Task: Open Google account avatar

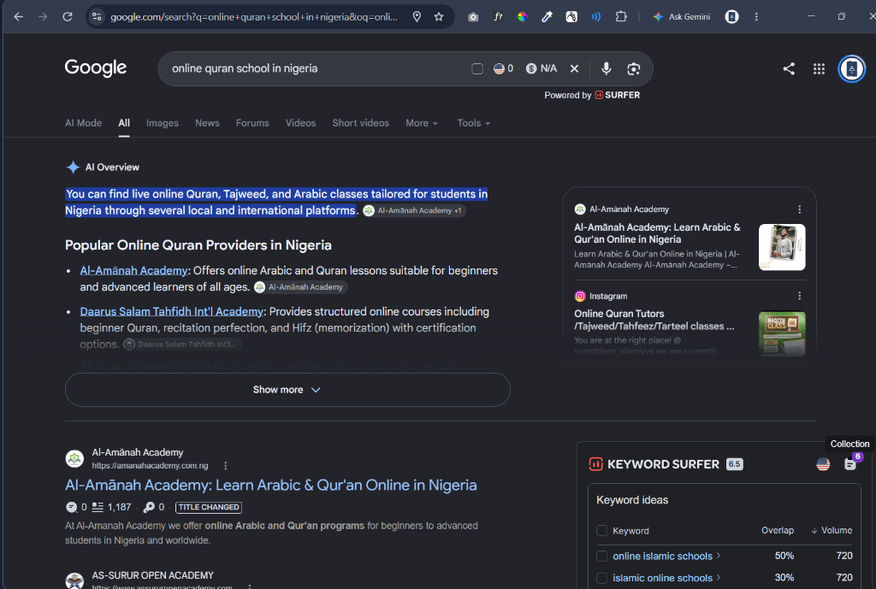Action: 852,68
